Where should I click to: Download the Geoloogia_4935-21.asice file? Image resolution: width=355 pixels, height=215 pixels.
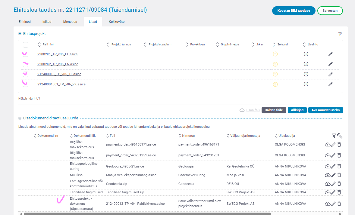(327, 166)
